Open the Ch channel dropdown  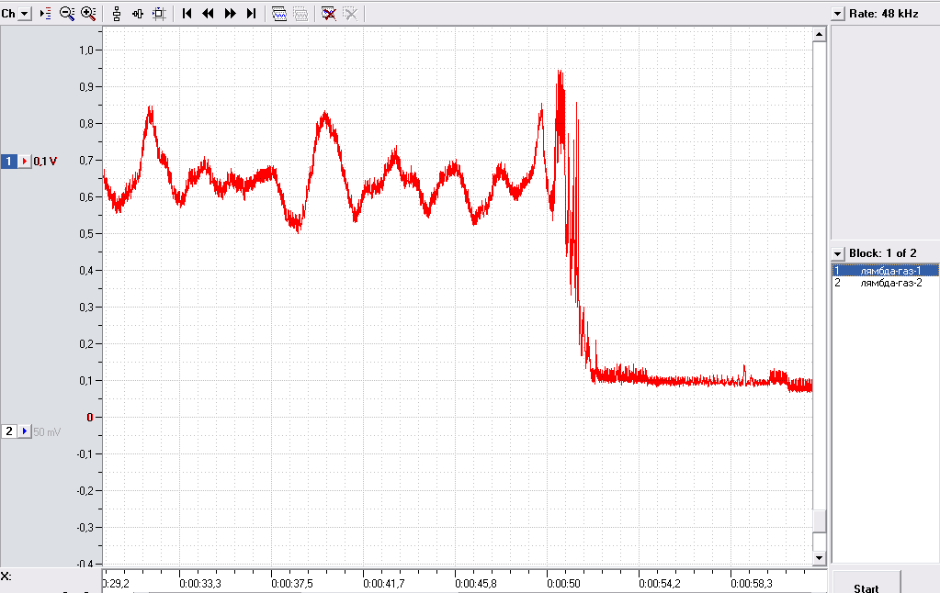(x=25, y=13)
